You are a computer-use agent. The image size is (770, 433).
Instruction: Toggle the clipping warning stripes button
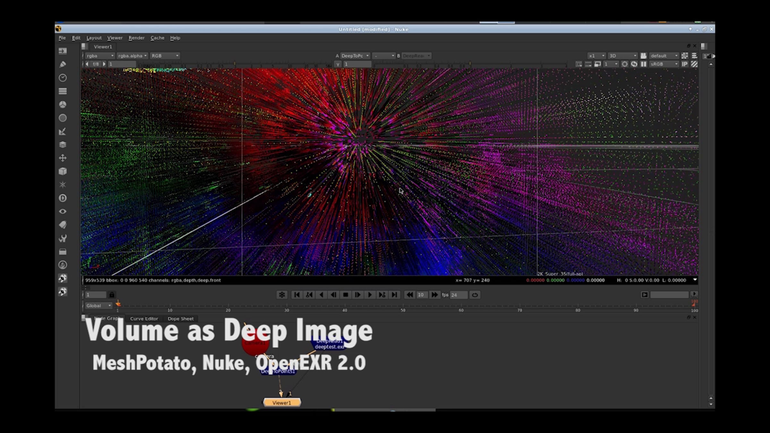(x=694, y=64)
